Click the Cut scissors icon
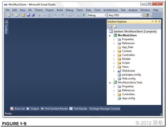This screenshot has height=127, width=166. point(39,15)
